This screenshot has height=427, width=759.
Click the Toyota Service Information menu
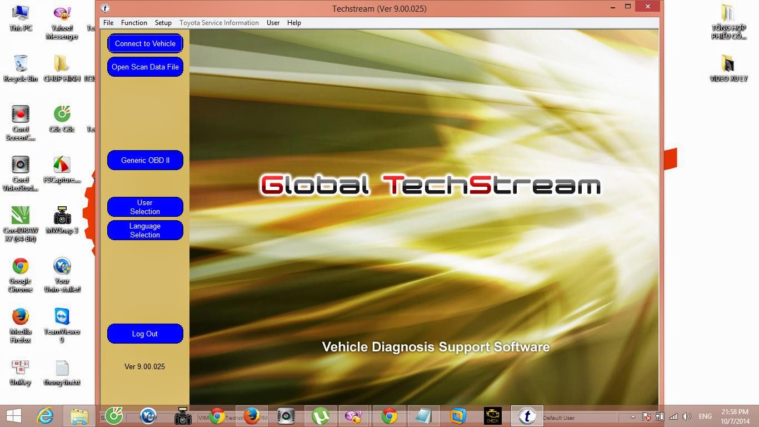pos(219,23)
